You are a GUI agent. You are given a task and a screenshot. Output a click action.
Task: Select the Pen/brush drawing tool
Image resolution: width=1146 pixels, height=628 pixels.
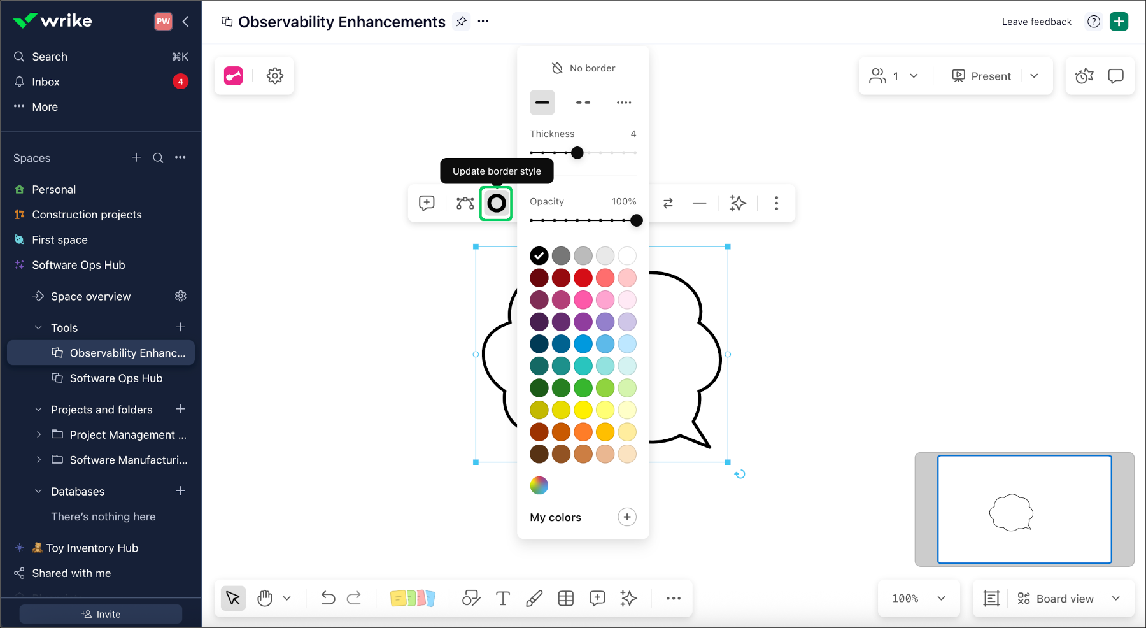click(x=534, y=598)
